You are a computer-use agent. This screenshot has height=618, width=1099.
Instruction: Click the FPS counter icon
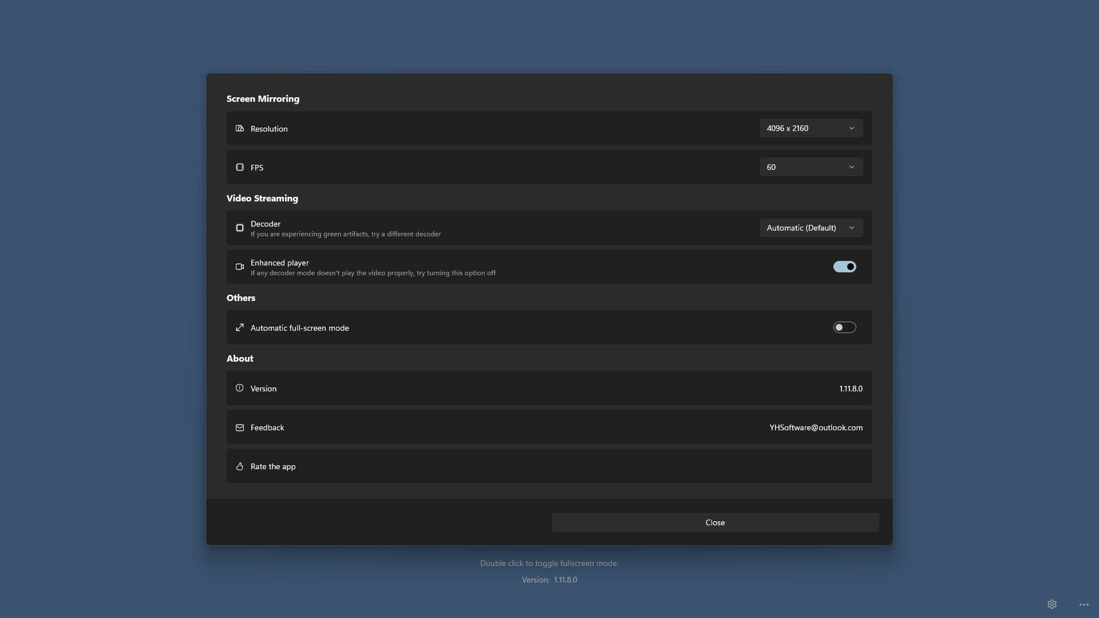tap(240, 167)
